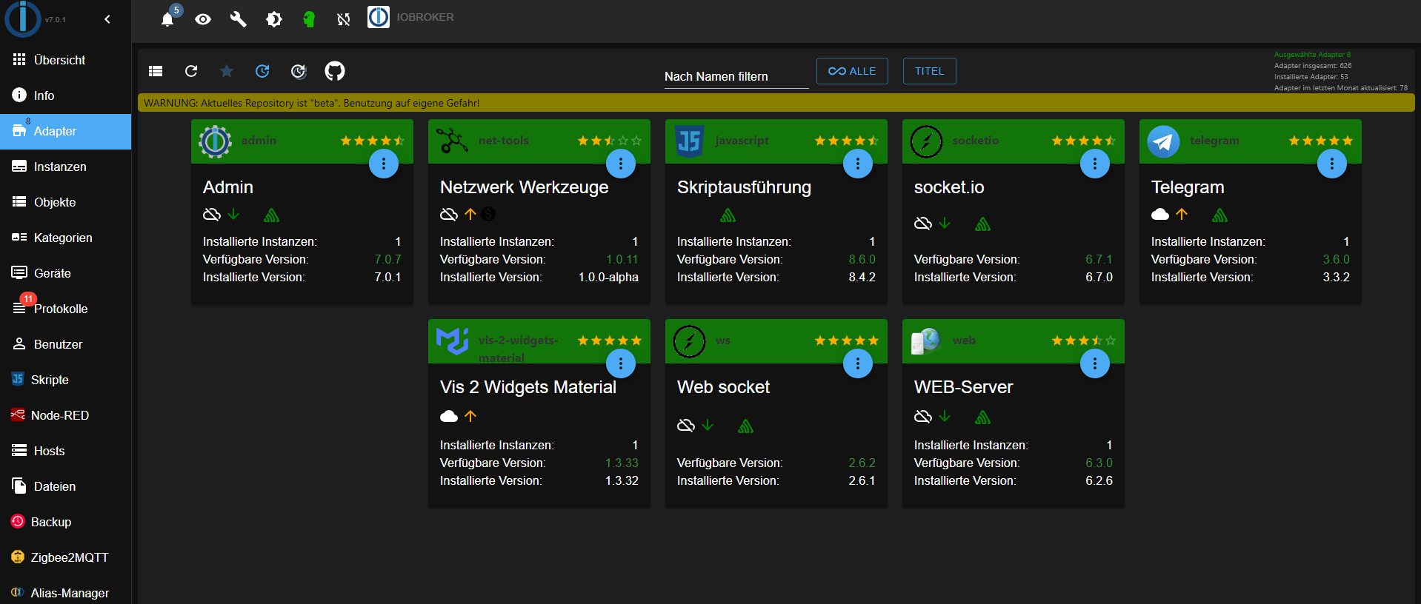Image resolution: width=1421 pixels, height=604 pixels.
Task: Open the Admin adapter options menu
Action: click(x=384, y=164)
